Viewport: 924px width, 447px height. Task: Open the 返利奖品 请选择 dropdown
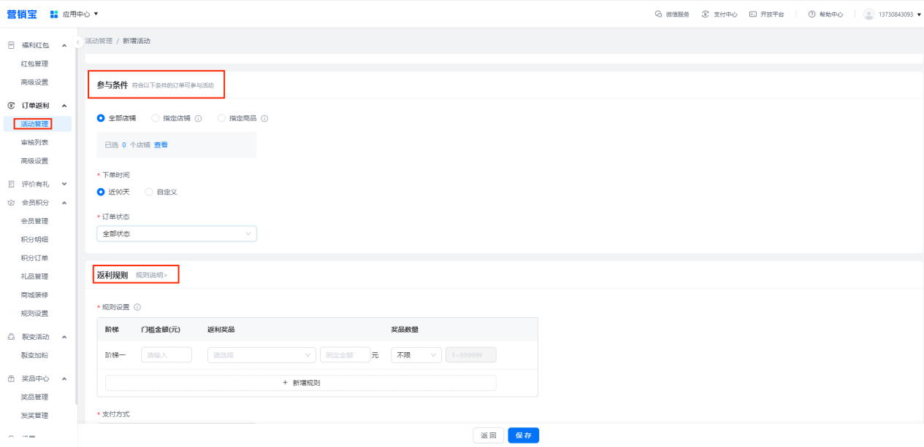tap(261, 355)
